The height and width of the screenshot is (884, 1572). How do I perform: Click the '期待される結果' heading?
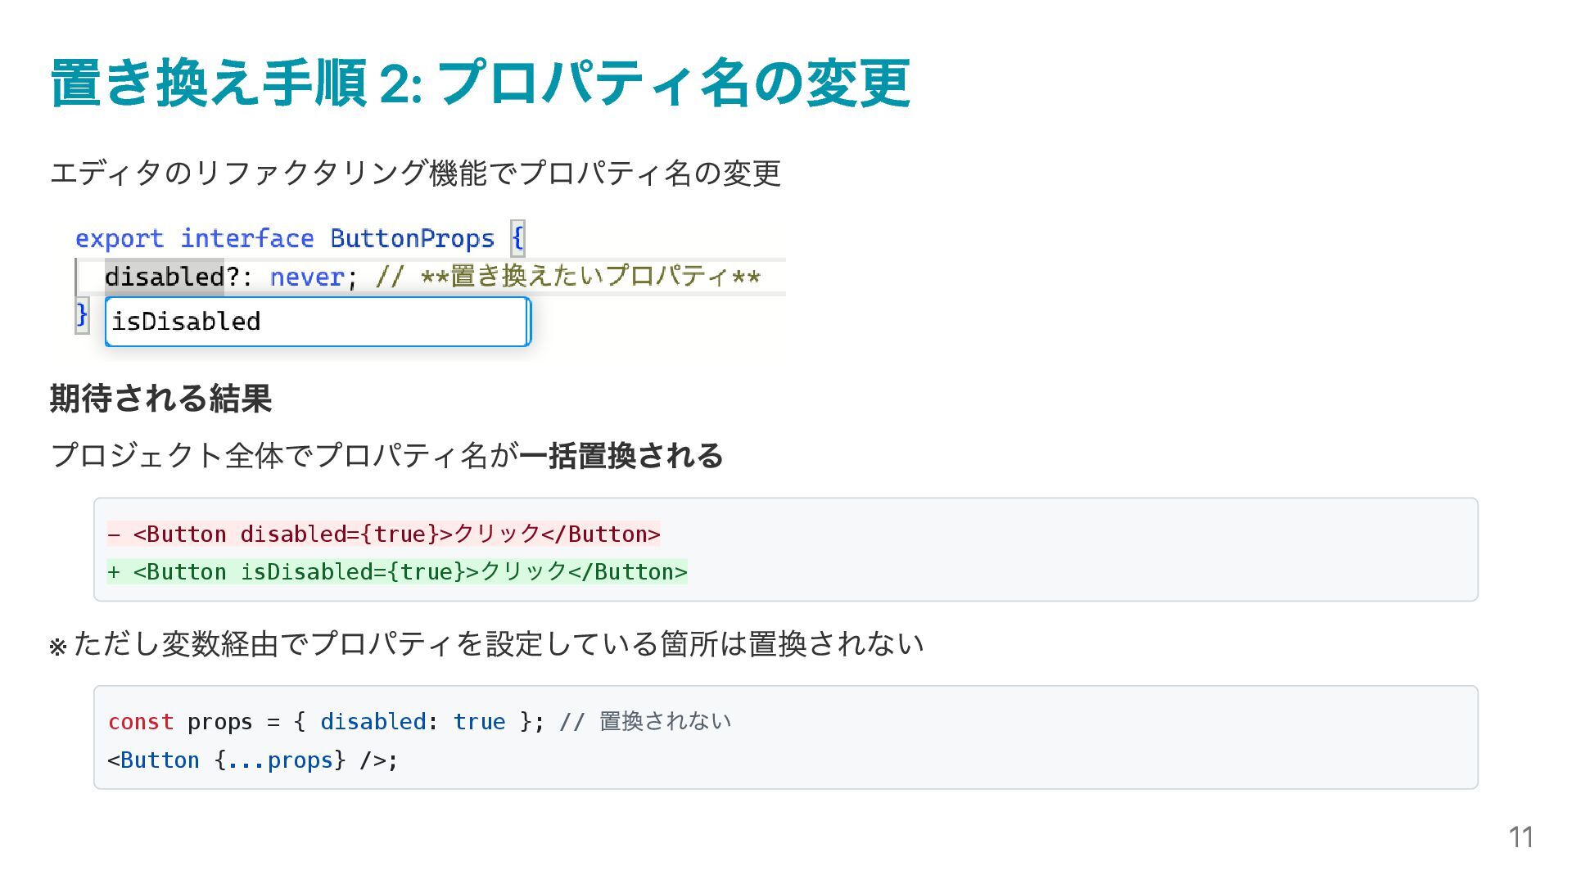(160, 399)
